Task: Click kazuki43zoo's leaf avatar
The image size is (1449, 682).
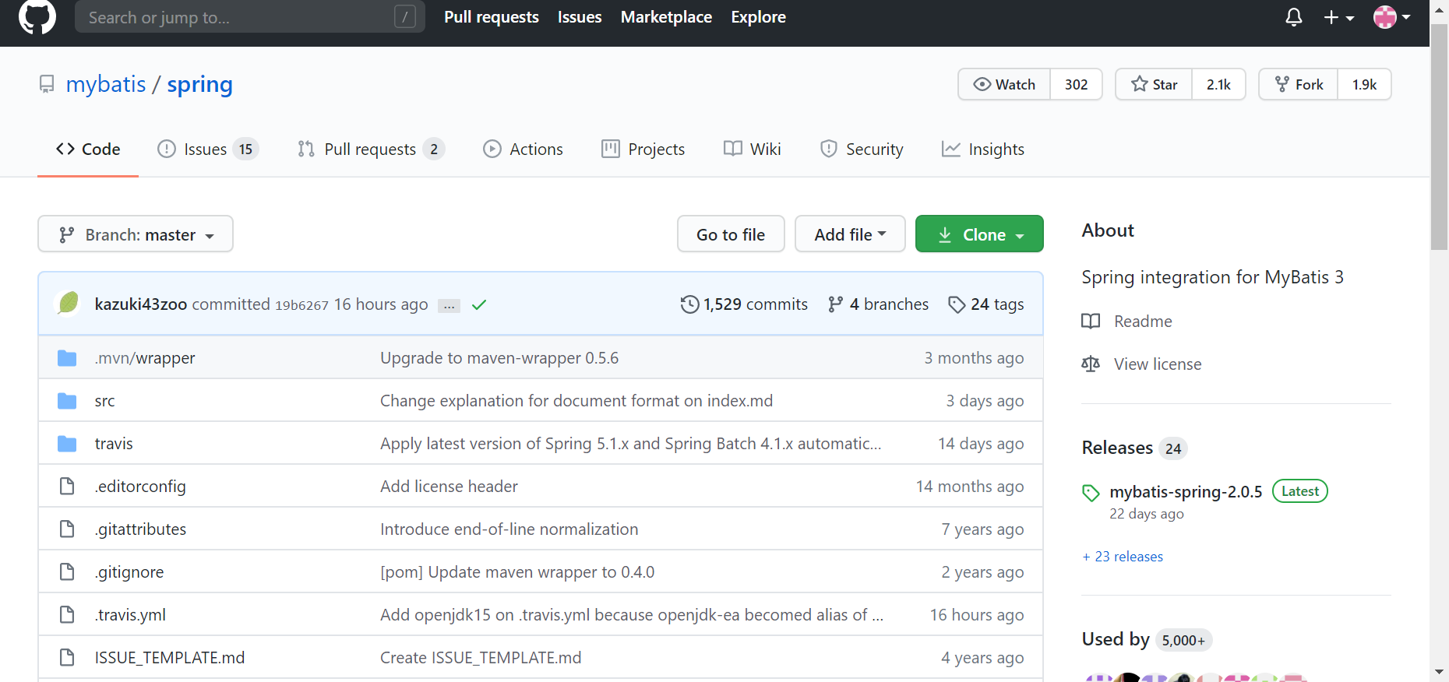Action: tap(69, 304)
